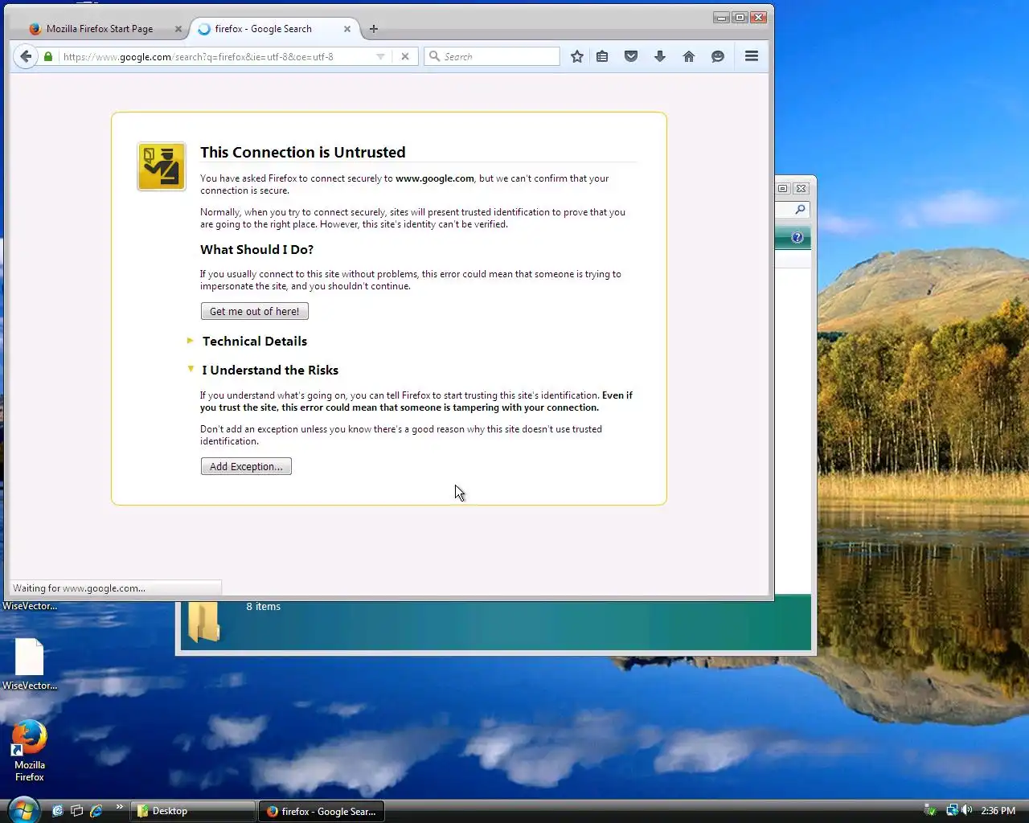
Task: Collapse the I Understand the Risks section
Action: (270, 370)
